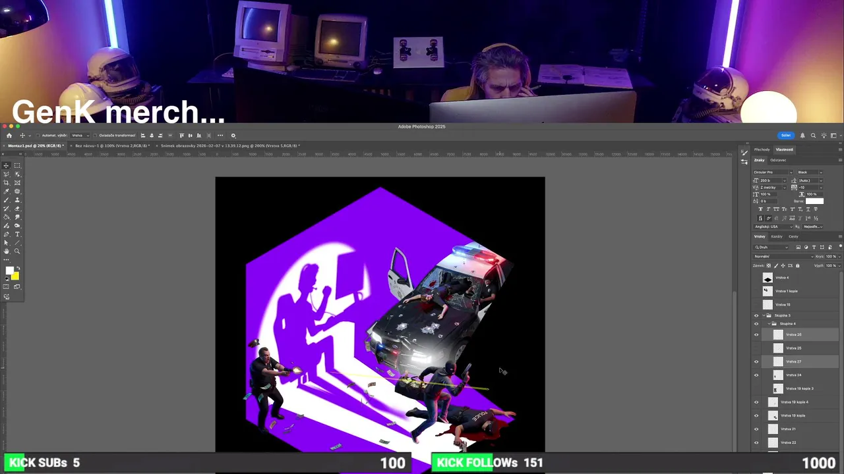
Task: Switch to the Kanály panel tab
Action: pyautogui.click(x=777, y=236)
